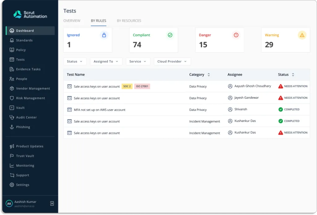Viewport: 317px width, 215px height.
Task: Click the Policy book icon
Action: coord(12,50)
